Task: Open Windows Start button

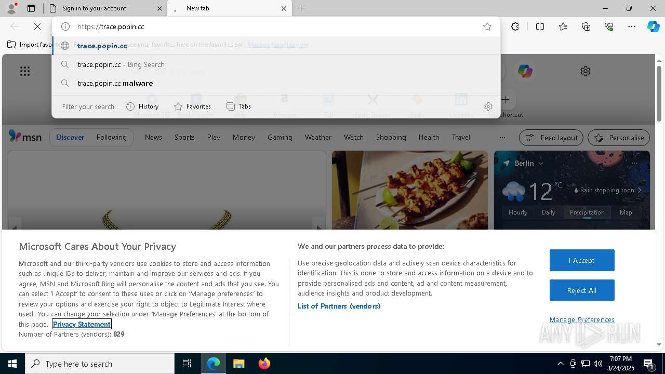Action: [12, 364]
